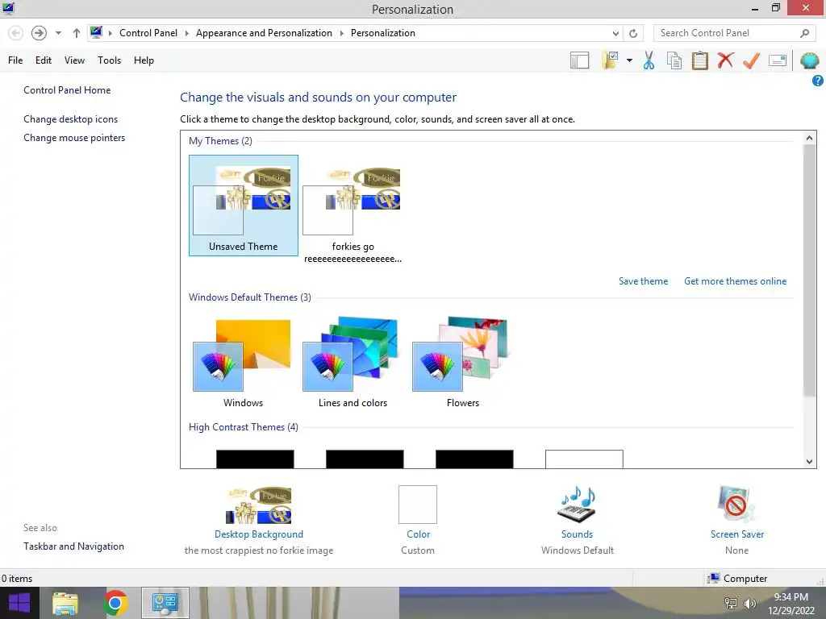
Task: Refresh the Personalization page
Action: (633, 33)
